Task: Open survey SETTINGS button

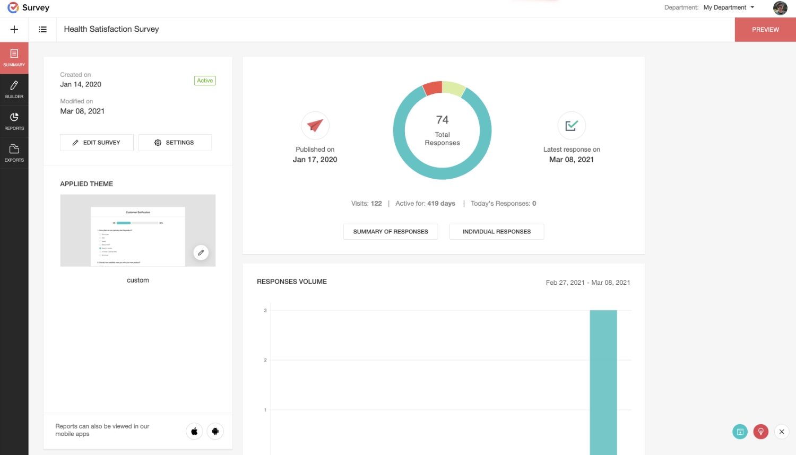Action: pos(175,143)
